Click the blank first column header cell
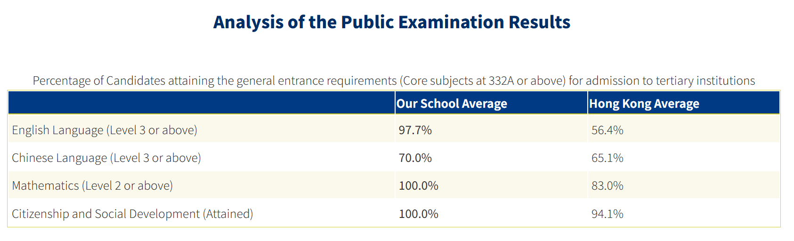 (201, 103)
